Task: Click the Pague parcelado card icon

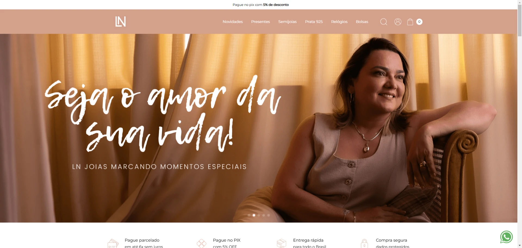Action: [x=113, y=243]
